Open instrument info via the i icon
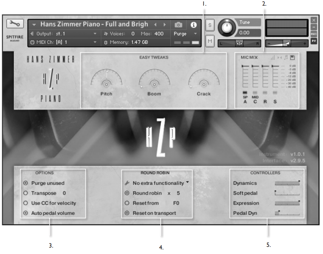 (194, 25)
